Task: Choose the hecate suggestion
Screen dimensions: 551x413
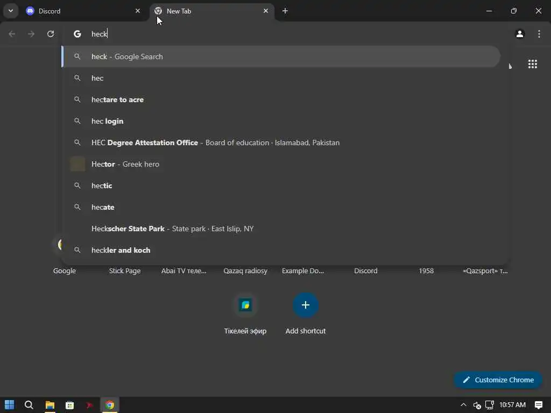Action: (x=281, y=207)
